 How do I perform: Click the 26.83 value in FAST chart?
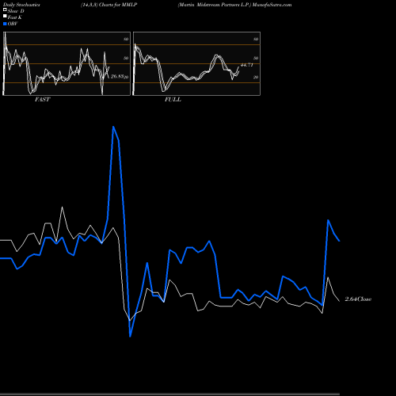pos(117,76)
